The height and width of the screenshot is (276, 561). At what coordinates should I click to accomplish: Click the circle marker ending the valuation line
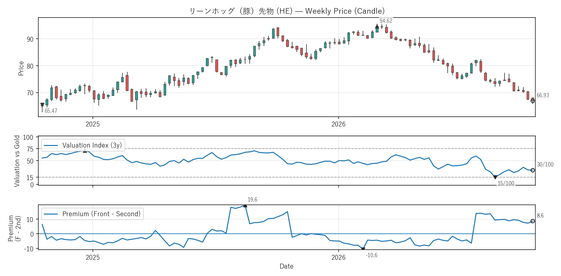532,170
